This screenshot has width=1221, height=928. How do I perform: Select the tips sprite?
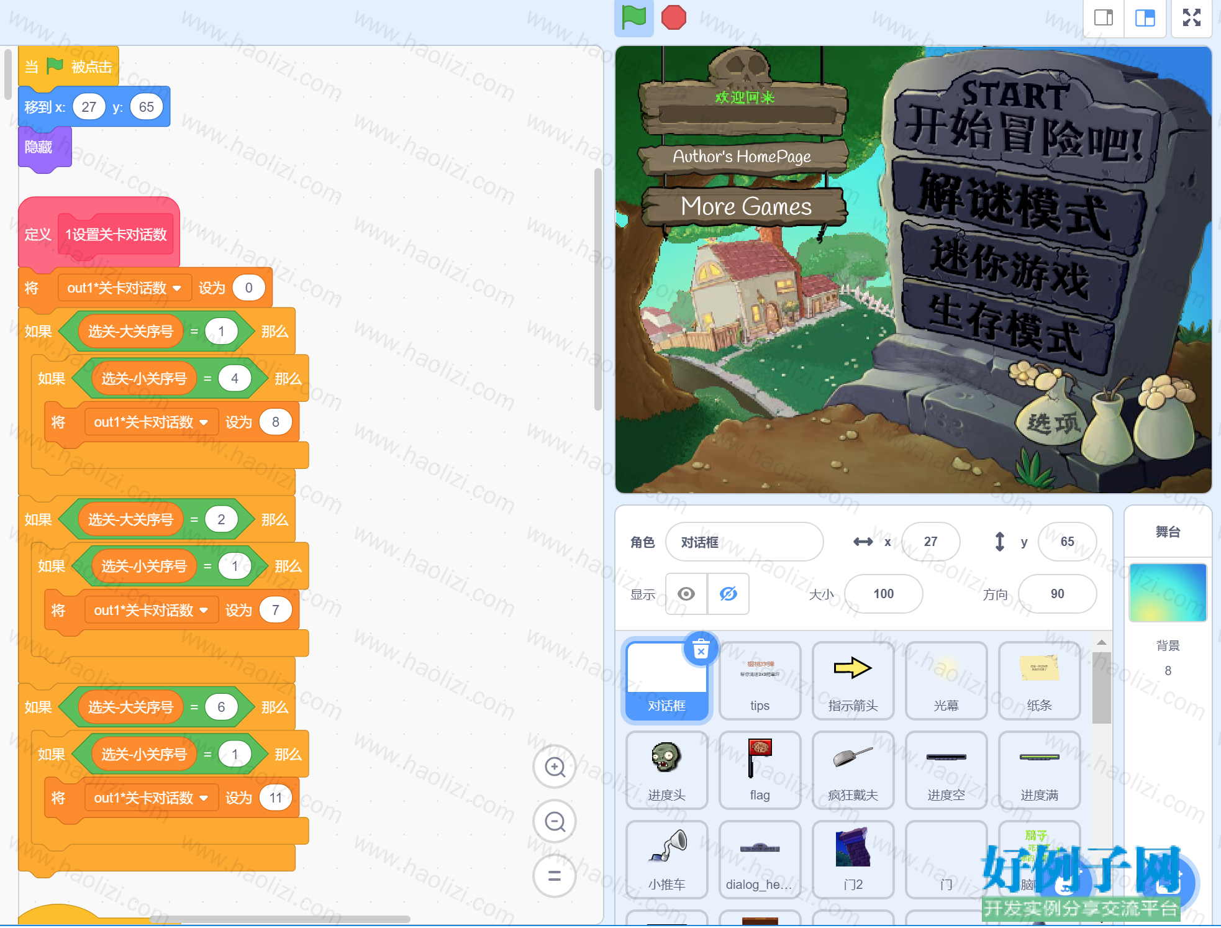(x=760, y=681)
